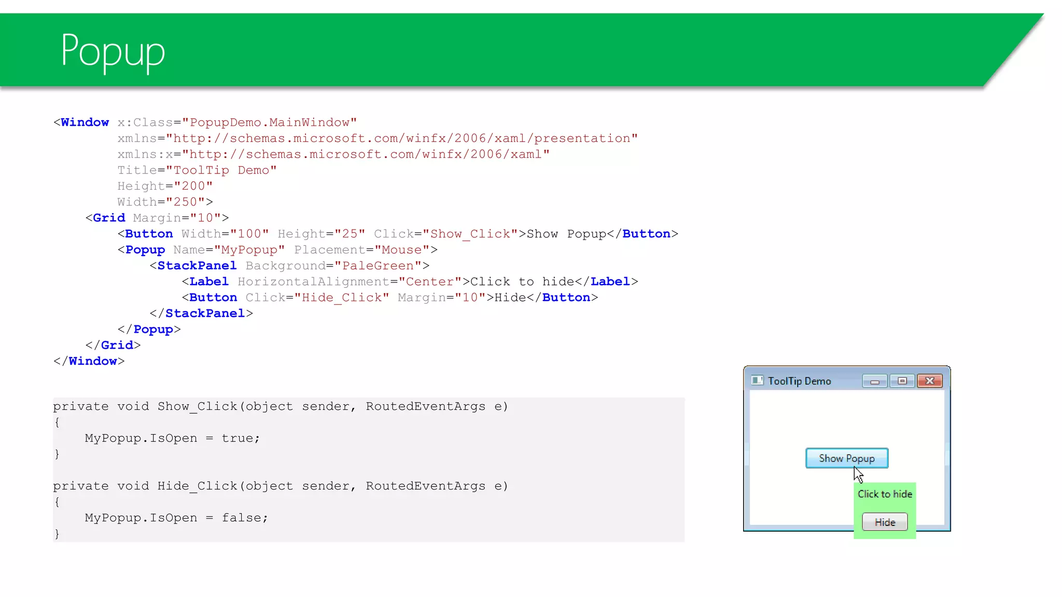This screenshot has height=597, width=1062.
Task: Click the Label HorizontalAlignment="Center" line
Action: point(410,281)
